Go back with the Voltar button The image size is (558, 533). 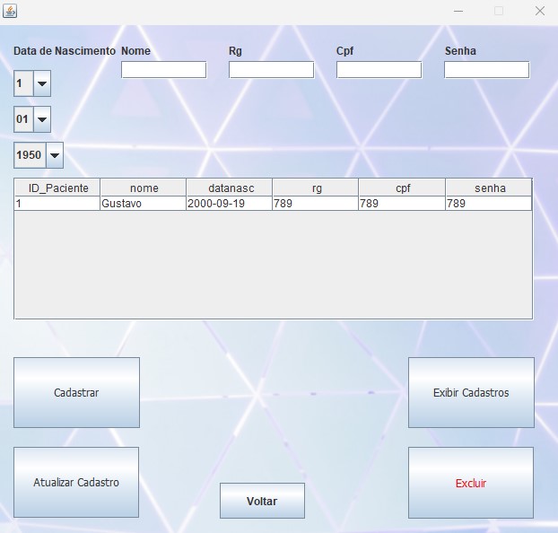pyautogui.click(x=262, y=501)
